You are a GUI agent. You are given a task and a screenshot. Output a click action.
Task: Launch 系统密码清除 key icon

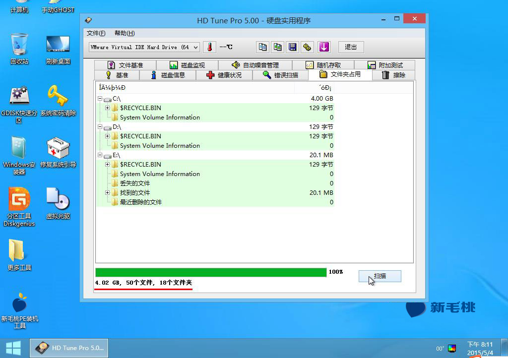point(58,100)
